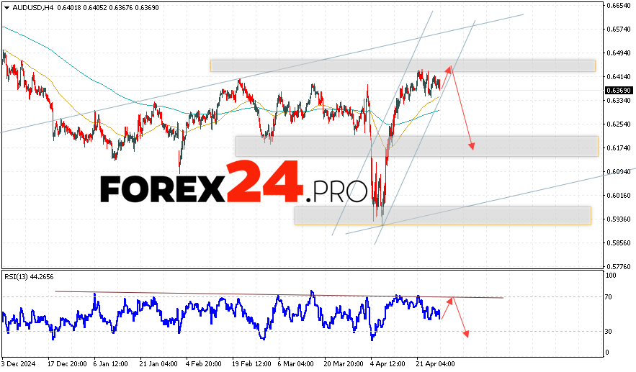The height and width of the screenshot is (372, 636).
Task: Select the AUDUSD,H4 symbol label
Action: (33, 8)
